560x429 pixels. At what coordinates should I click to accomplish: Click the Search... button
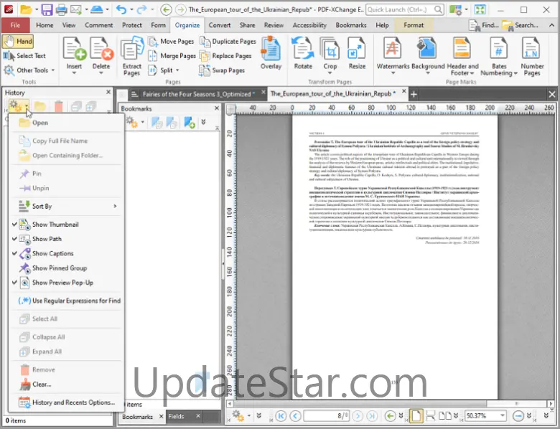click(520, 25)
